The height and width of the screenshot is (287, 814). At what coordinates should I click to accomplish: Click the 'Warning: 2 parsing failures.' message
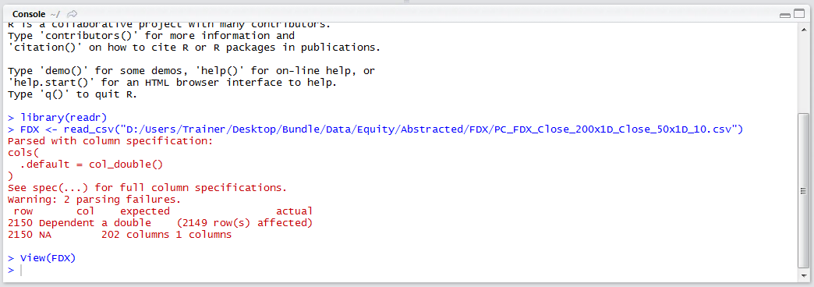[94, 200]
